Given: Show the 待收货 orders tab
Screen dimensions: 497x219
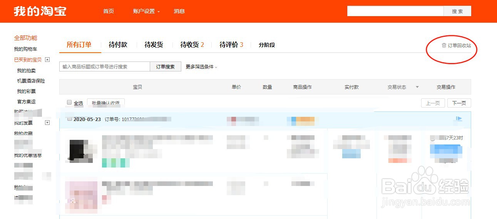Looking at the screenshot, I should (x=192, y=45).
